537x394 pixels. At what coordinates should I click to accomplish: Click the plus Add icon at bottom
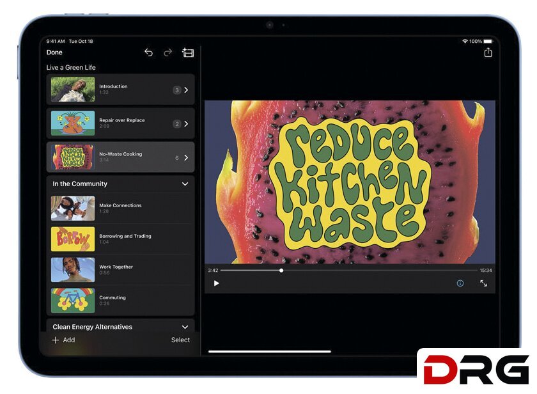click(56, 340)
